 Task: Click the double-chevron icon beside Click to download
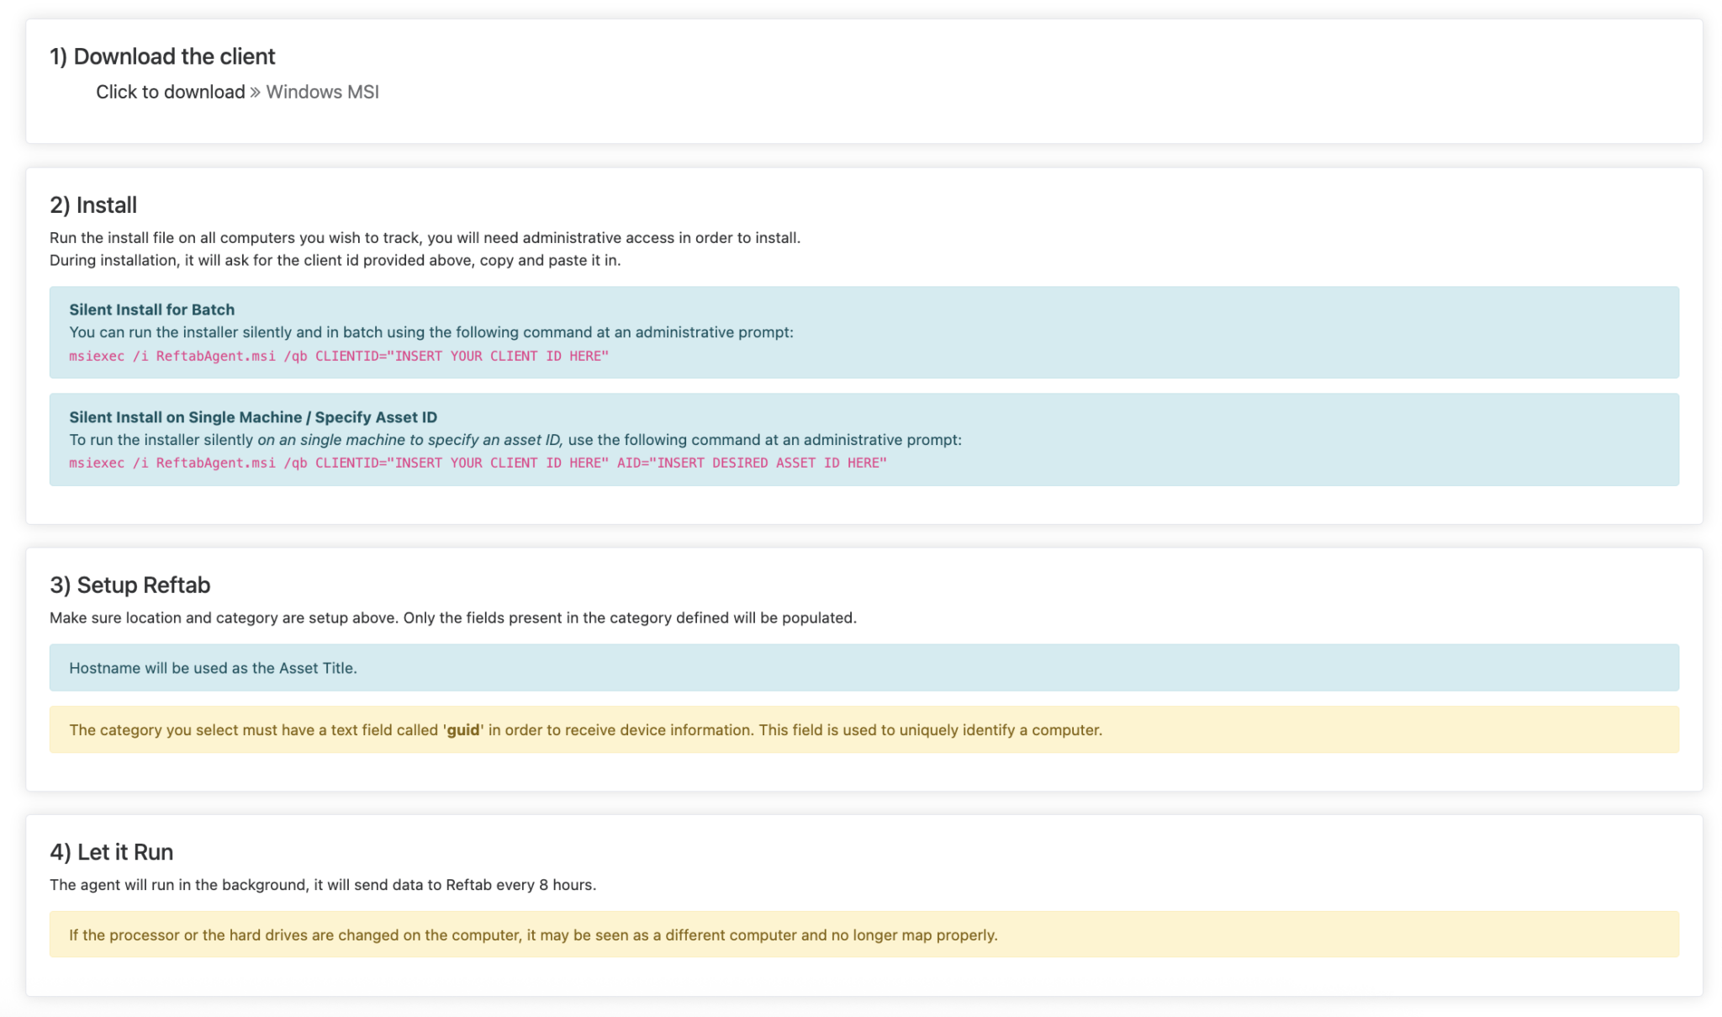255,93
